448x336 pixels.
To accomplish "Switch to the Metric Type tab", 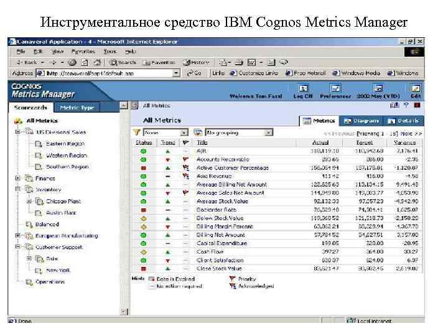I will [77, 108].
